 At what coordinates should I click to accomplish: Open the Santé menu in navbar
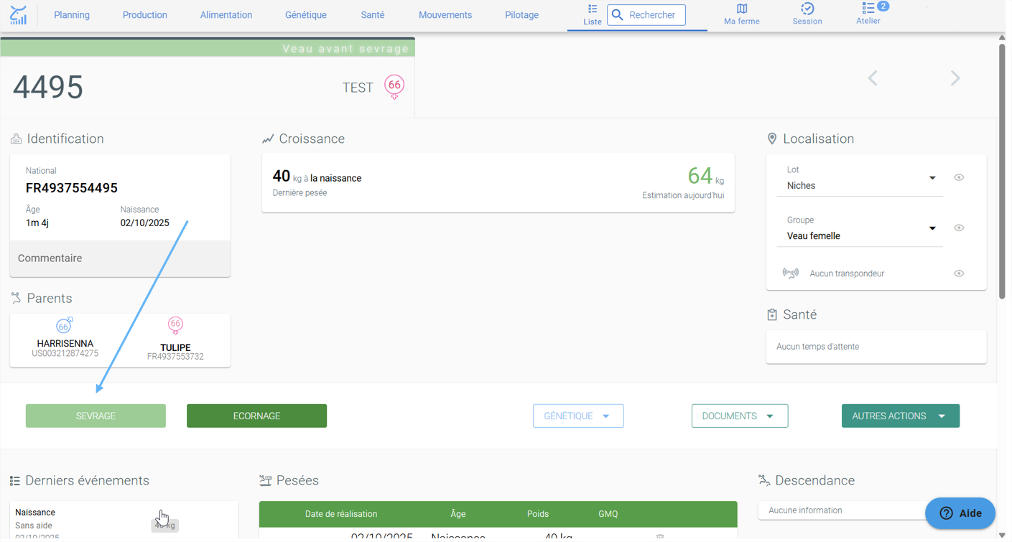[x=373, y=15]
